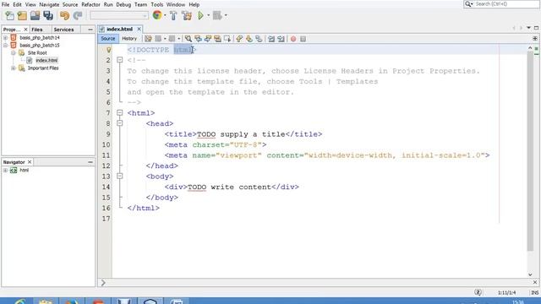
Task: Click the Undo arrow icon
Action: (64, 15)
